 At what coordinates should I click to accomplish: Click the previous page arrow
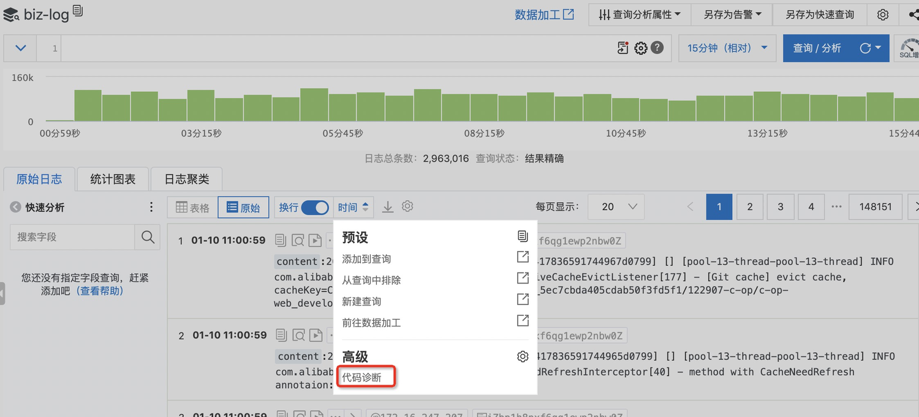tap(690, 207)
